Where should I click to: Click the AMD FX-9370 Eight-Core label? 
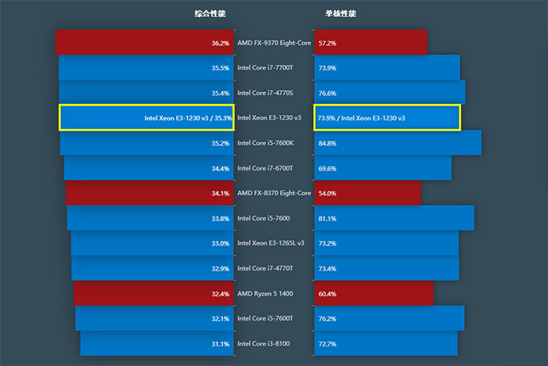[x=273, y=43]
